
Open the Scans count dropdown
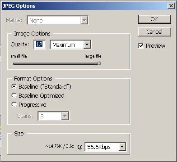(x=53, y=116)
